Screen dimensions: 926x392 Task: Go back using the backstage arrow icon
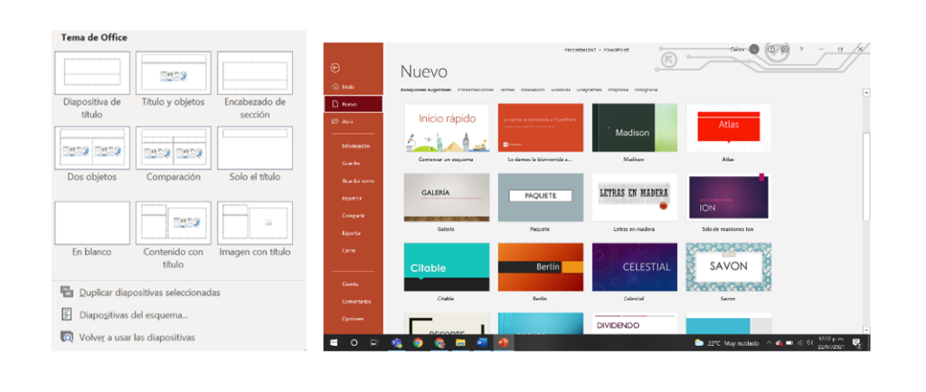point(335,69)
